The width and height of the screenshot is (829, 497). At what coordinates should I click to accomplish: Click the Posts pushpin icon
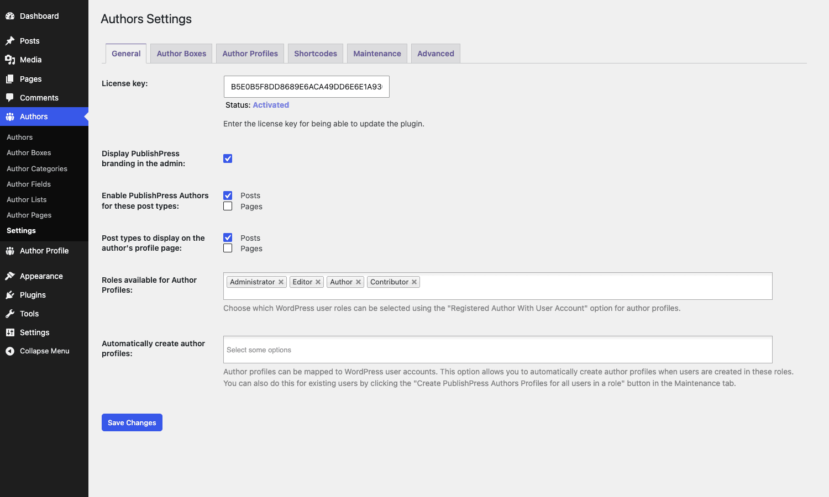10,41
